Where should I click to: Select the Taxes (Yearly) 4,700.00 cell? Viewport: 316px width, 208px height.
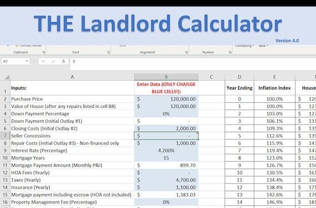(166, 180)
